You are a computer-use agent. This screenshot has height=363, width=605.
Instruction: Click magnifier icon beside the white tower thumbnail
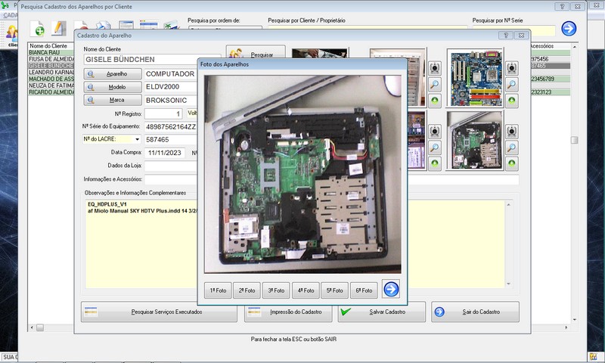(x=435, y=85)
